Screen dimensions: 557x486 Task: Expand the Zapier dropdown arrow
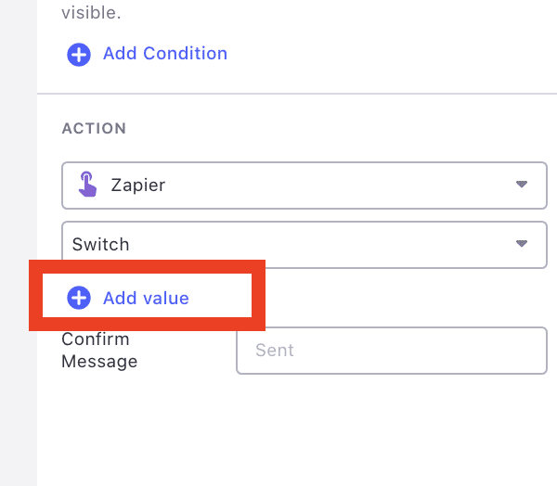522,185
